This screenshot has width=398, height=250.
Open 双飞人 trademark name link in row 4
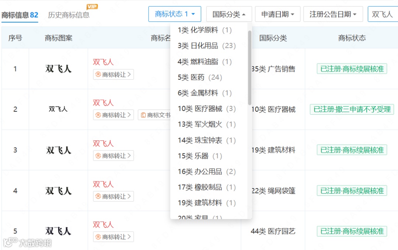[x=103, y=184]
